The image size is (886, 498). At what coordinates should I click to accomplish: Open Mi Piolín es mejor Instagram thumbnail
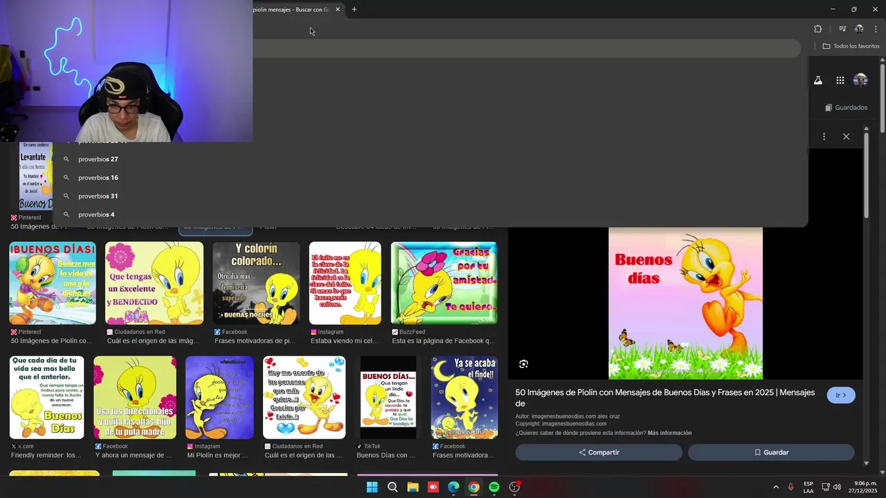click(219, 398)
